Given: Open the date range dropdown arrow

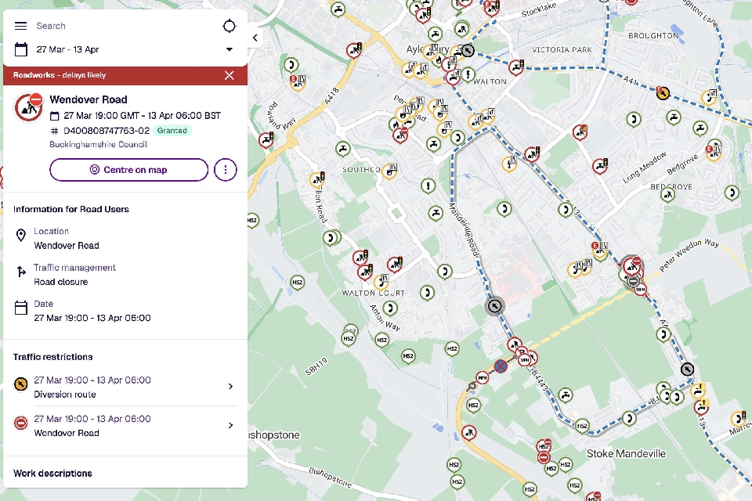Looking at the screenshot, I should 229,50.
